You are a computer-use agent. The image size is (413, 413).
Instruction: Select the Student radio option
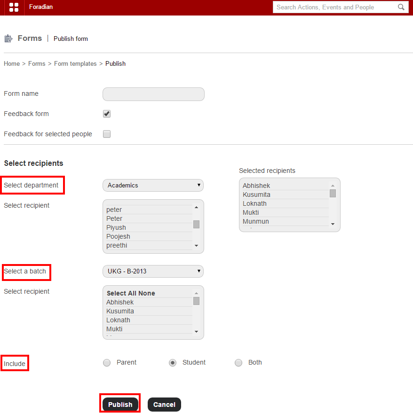coord(173,363)
